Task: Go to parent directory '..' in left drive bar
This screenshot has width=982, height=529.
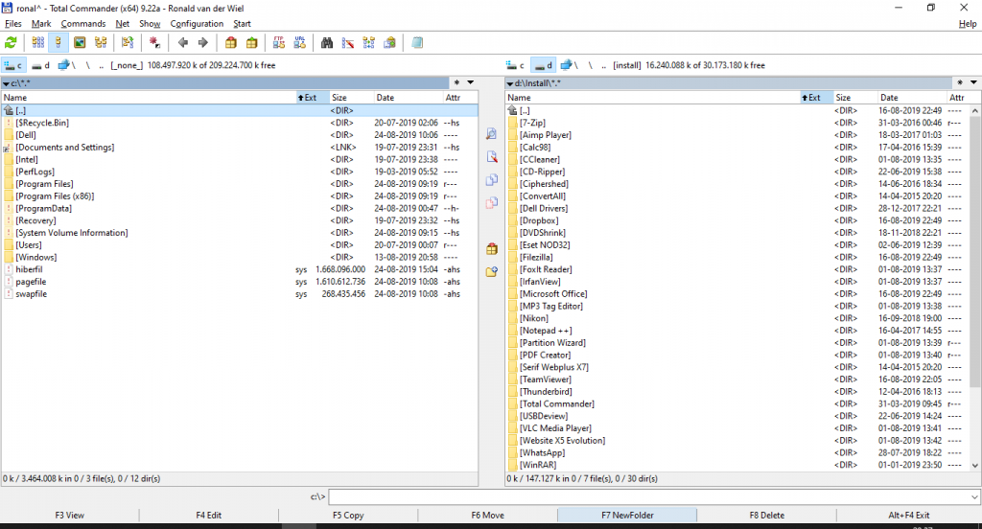Action: (101, 65)
